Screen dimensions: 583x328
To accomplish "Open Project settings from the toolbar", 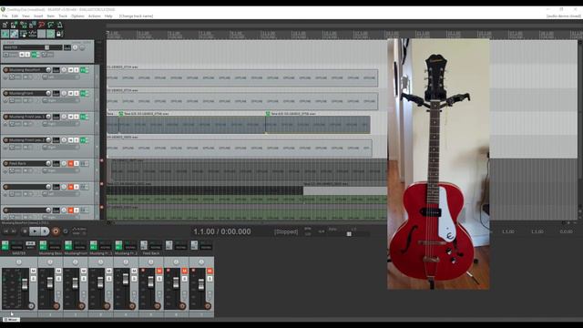I will coord(33,25).
